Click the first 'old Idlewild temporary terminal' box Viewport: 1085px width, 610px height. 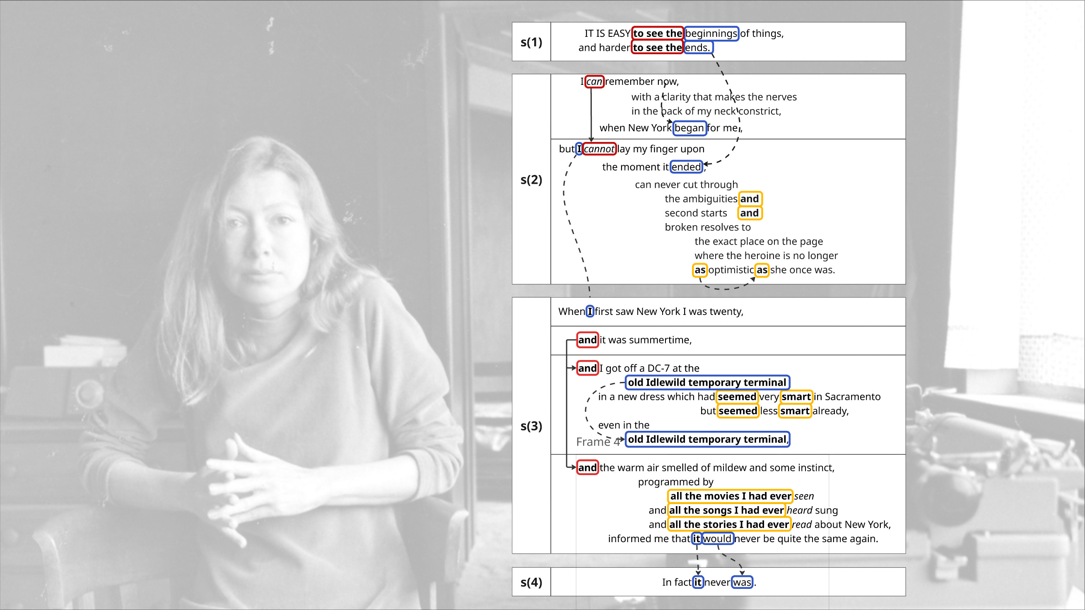click(x=707, y=383)
